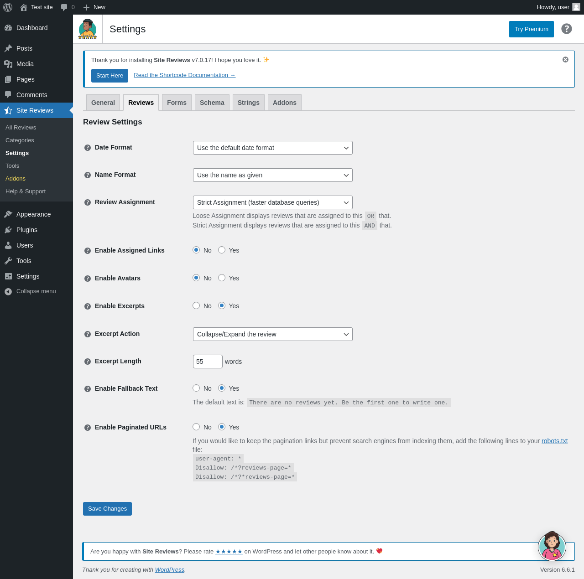584x579 pixels.
Task: Open the Date Format dropdown
Action: click(x=273, y=148)
